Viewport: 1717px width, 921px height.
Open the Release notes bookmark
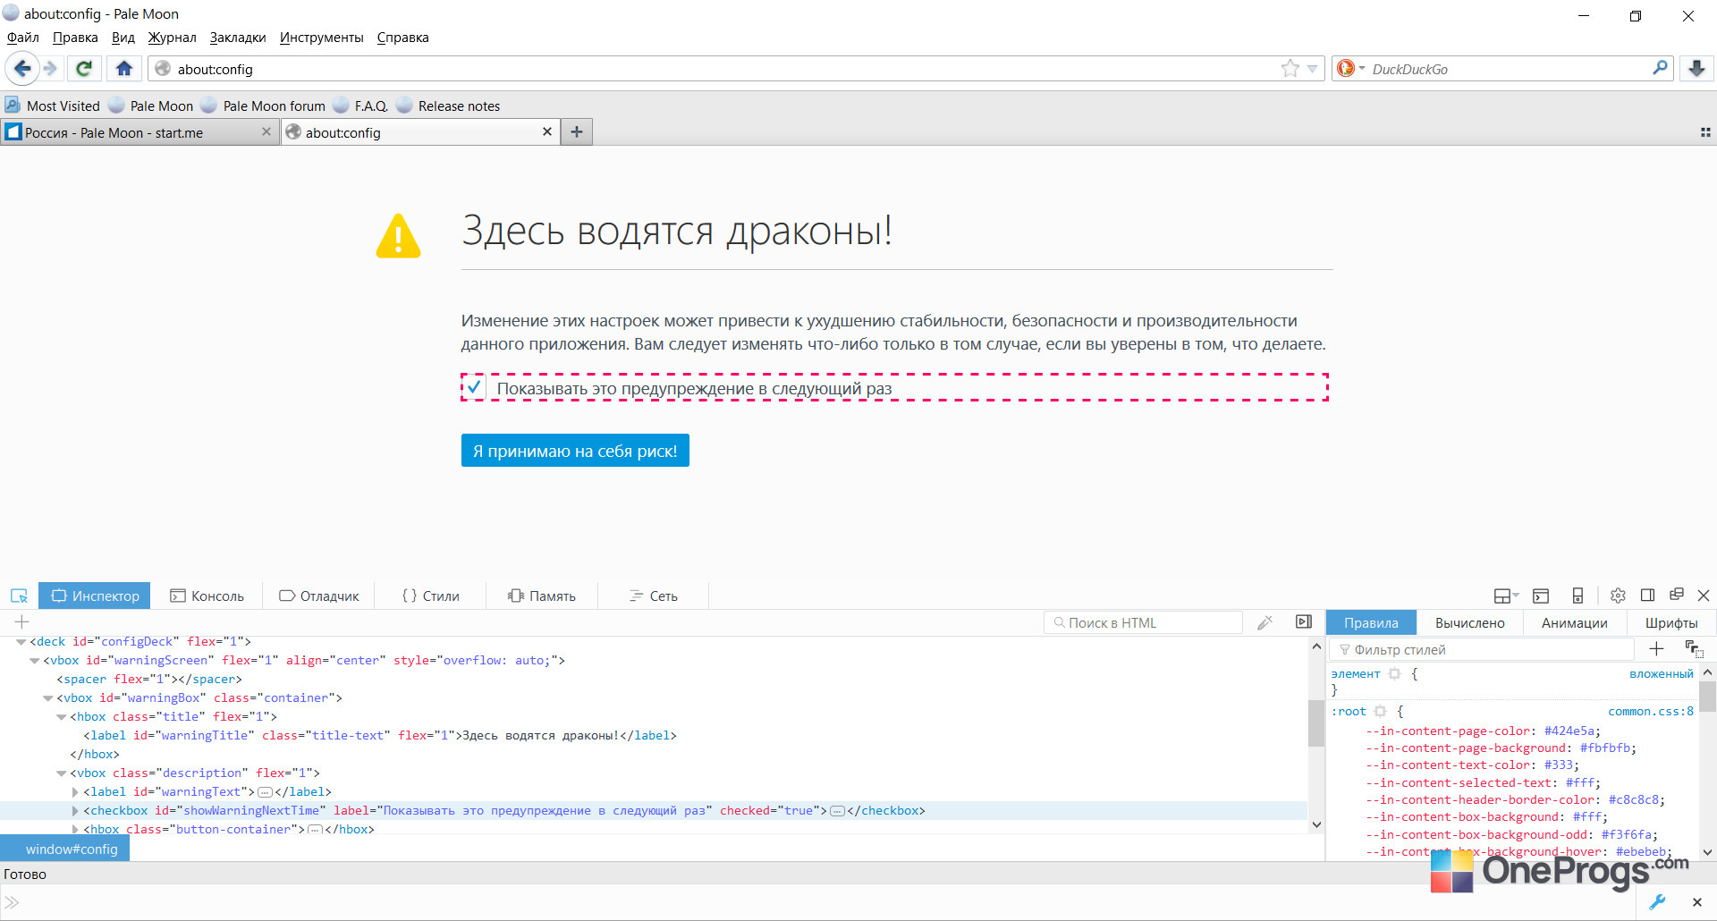(x=449, y=106)
